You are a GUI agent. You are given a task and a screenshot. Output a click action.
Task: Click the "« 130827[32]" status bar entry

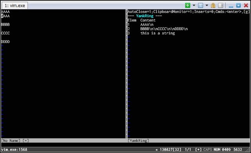pos(168,149)
